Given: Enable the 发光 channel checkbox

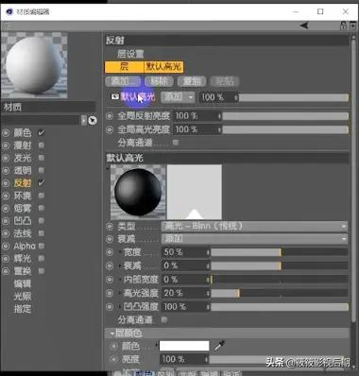Looking at the screenshot, I should (42, 158).
